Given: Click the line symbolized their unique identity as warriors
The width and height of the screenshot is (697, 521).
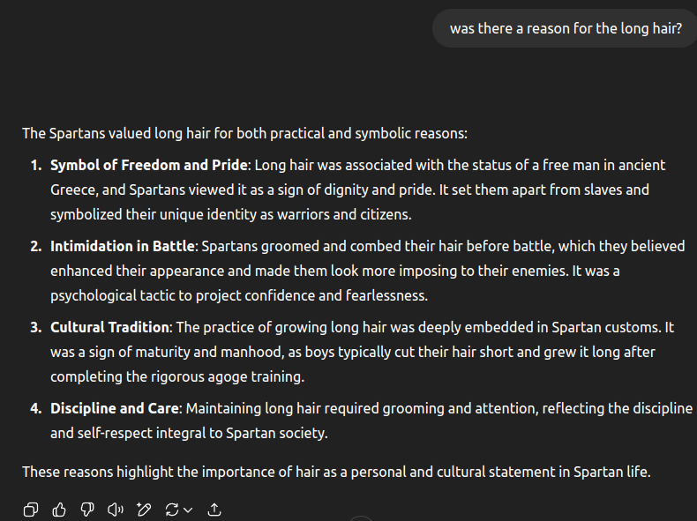Looking at the screenshot, I should [230, 214].
